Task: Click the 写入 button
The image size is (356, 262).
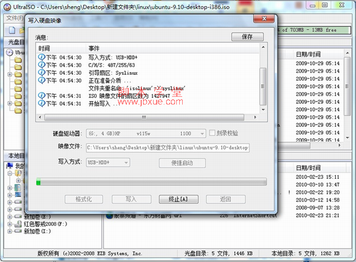Action: (131, 199)
